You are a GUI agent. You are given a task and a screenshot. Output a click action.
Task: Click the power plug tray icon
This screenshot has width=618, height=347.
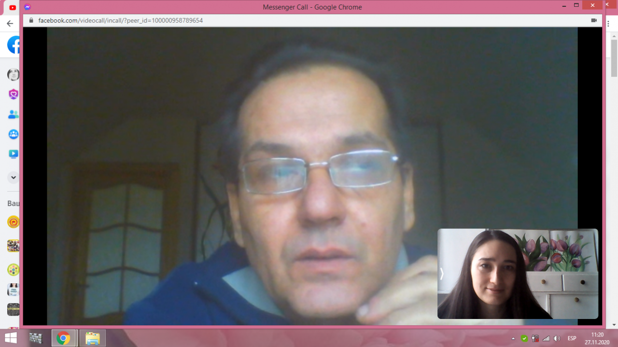click(x=535, y=338)
